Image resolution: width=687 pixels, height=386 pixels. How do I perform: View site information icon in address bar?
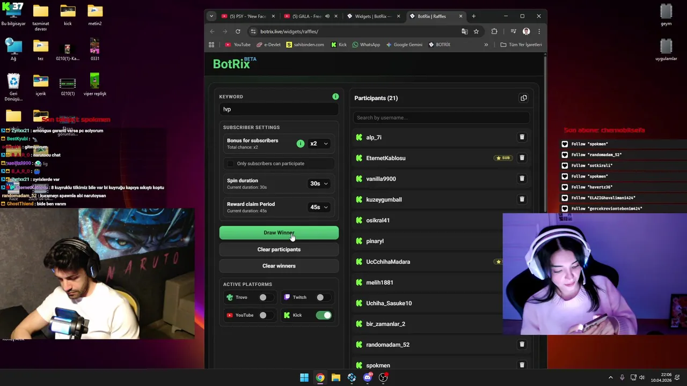pyautogui.click(x=253, y=31)
